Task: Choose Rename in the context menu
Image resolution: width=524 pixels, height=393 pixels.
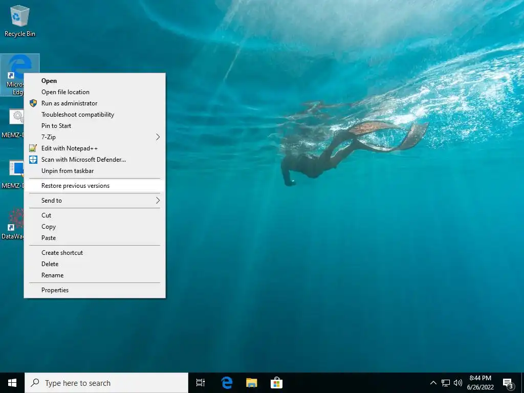Action: point(95,275)
